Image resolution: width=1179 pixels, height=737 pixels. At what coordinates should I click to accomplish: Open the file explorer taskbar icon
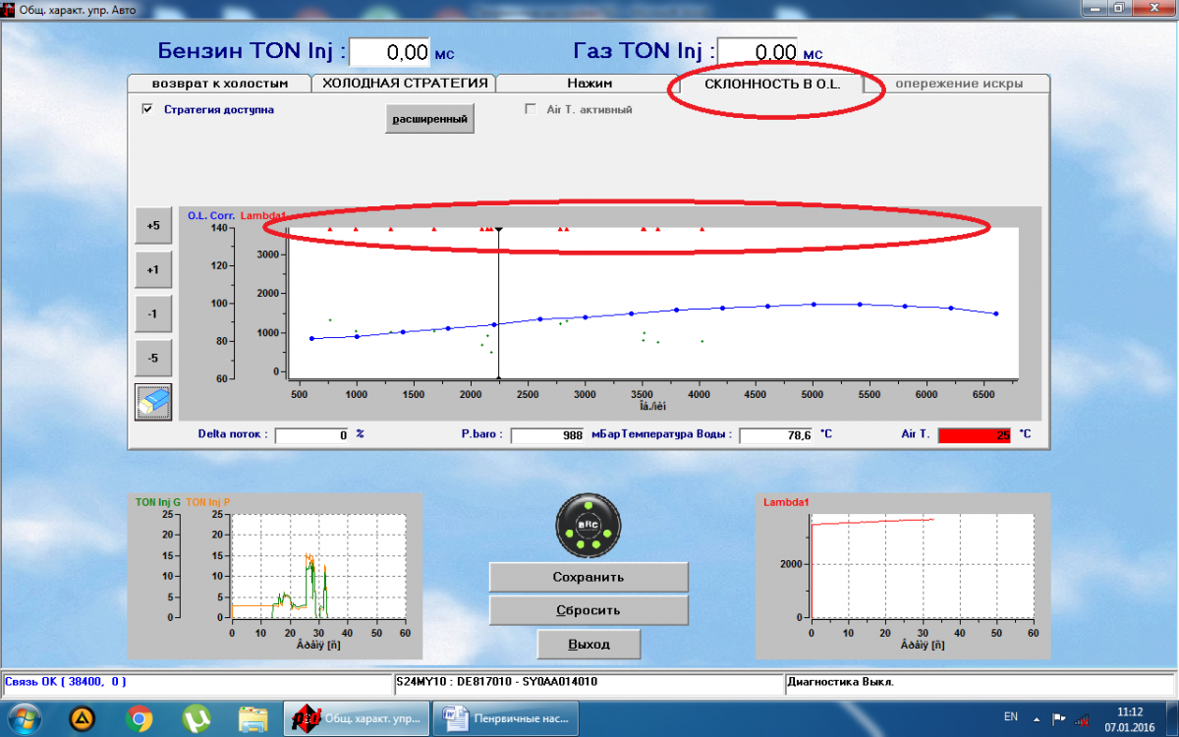point(253,719)
